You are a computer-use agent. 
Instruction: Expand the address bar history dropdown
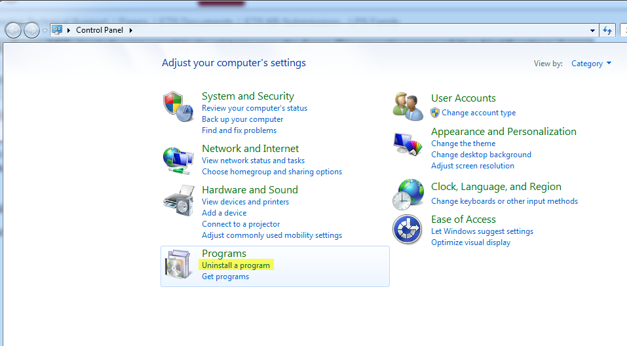coord(593,30)
